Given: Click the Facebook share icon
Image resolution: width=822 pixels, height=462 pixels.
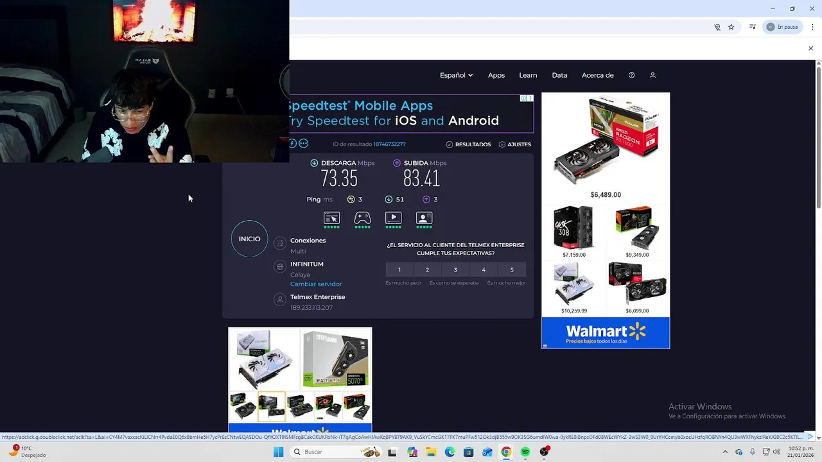Looking at the screenshot, I should click(293, 144).
